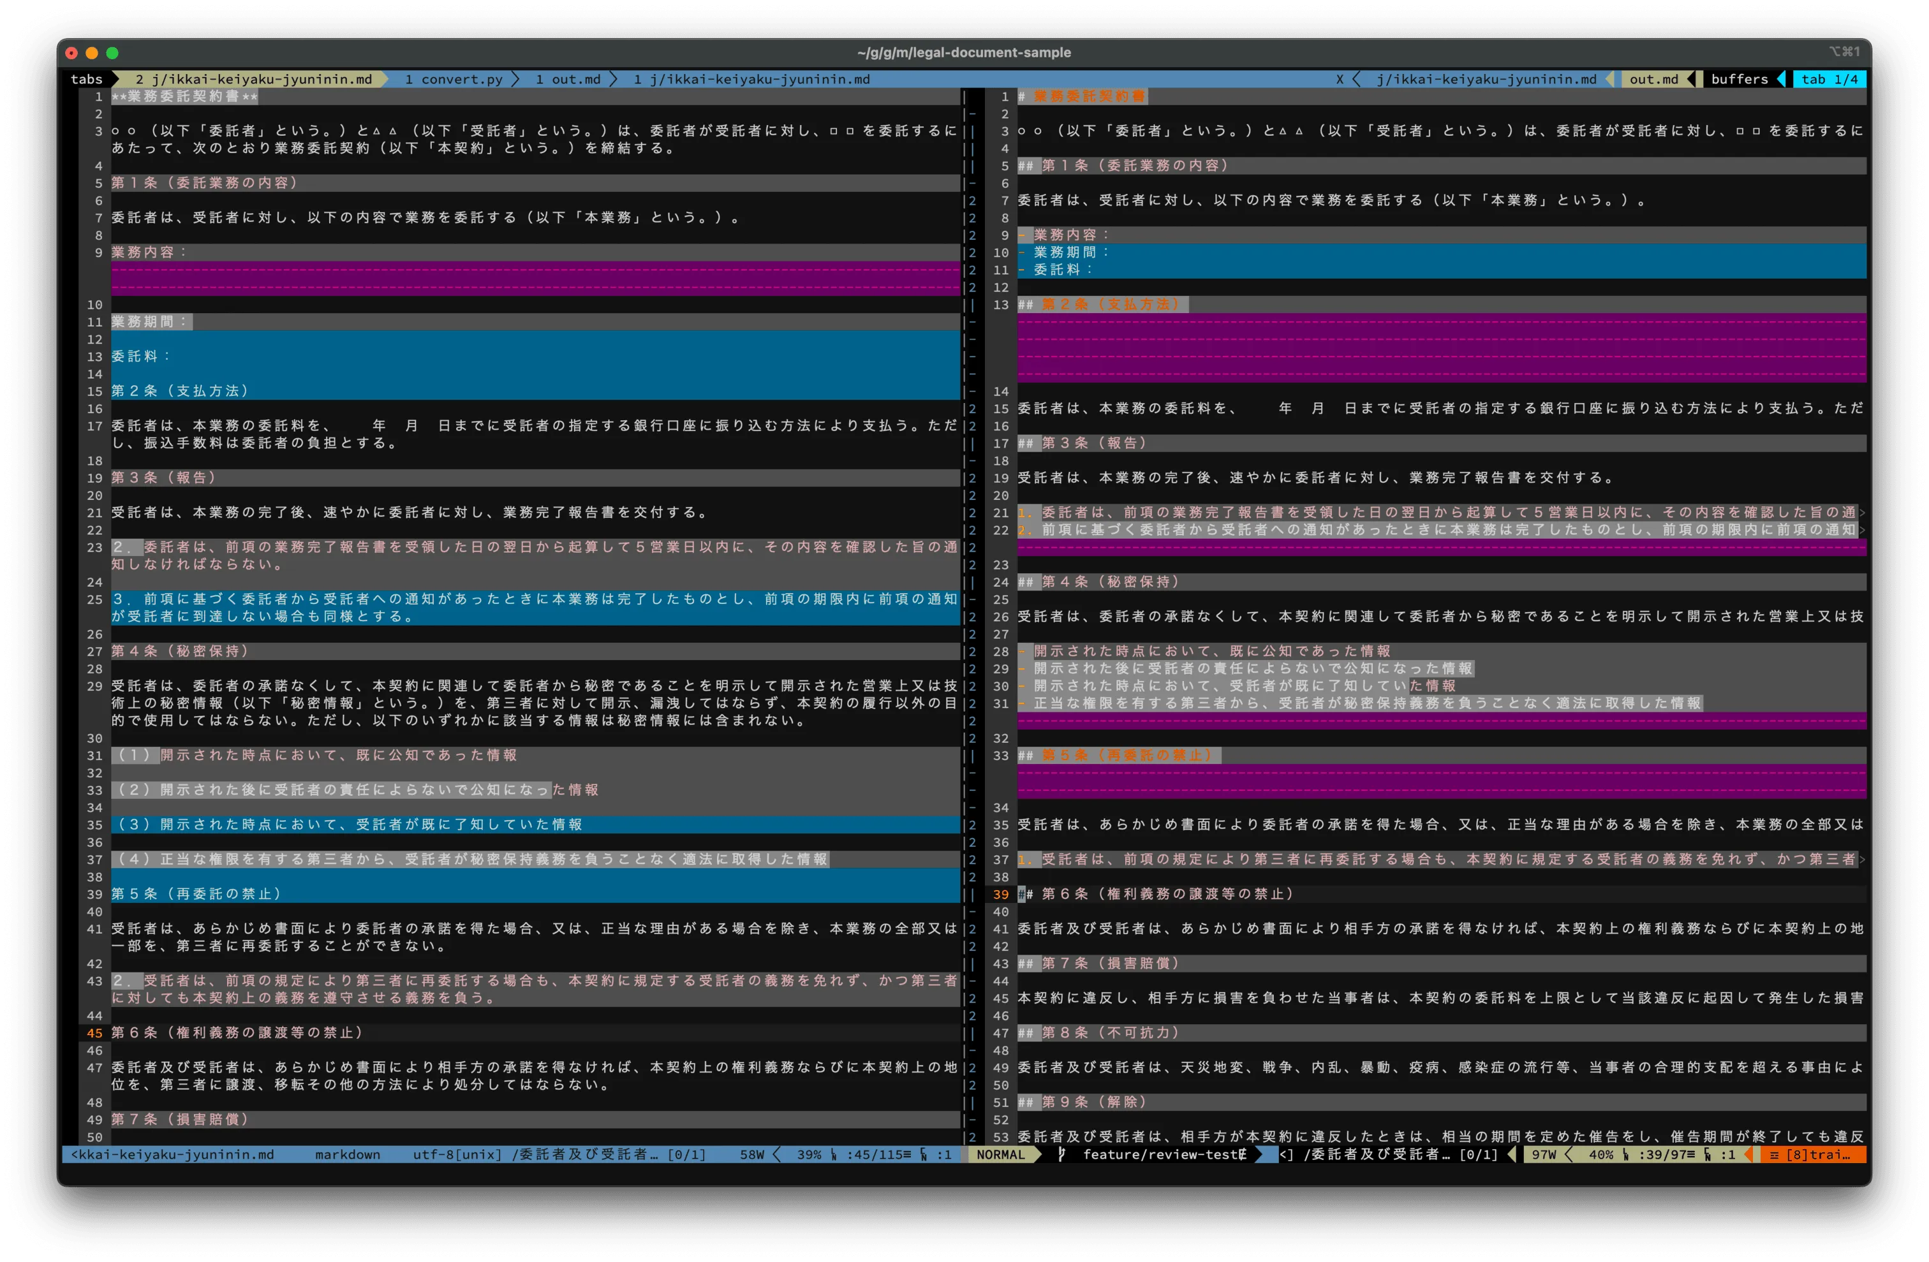The height and width of the screenshot is (1262, 1929).
Task: Click the X close-tab marker in tabline
Action: point(1340,79)
